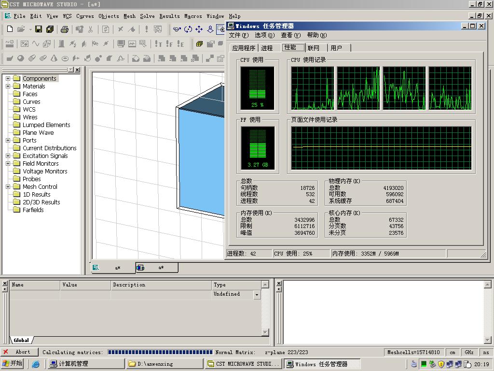Screen dimensions: 494x371
Task: Select 2D/3D Results in navigation tree
Action: pyautogui.click(x=41, y=202)
